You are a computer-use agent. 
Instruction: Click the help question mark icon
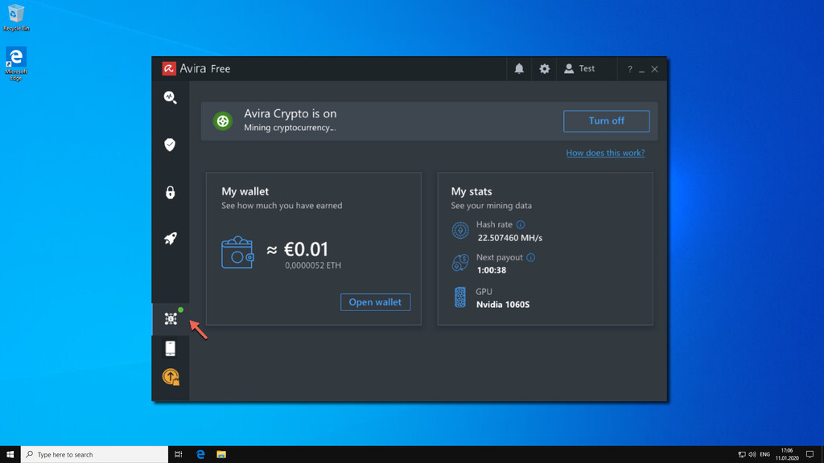pyautogui.click(x=629, y=69)
